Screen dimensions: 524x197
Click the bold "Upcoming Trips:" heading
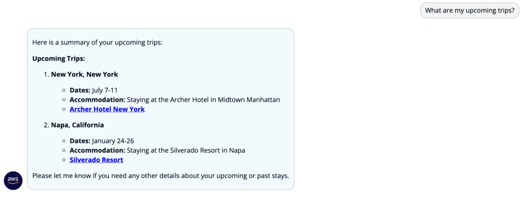pos(59,59)
